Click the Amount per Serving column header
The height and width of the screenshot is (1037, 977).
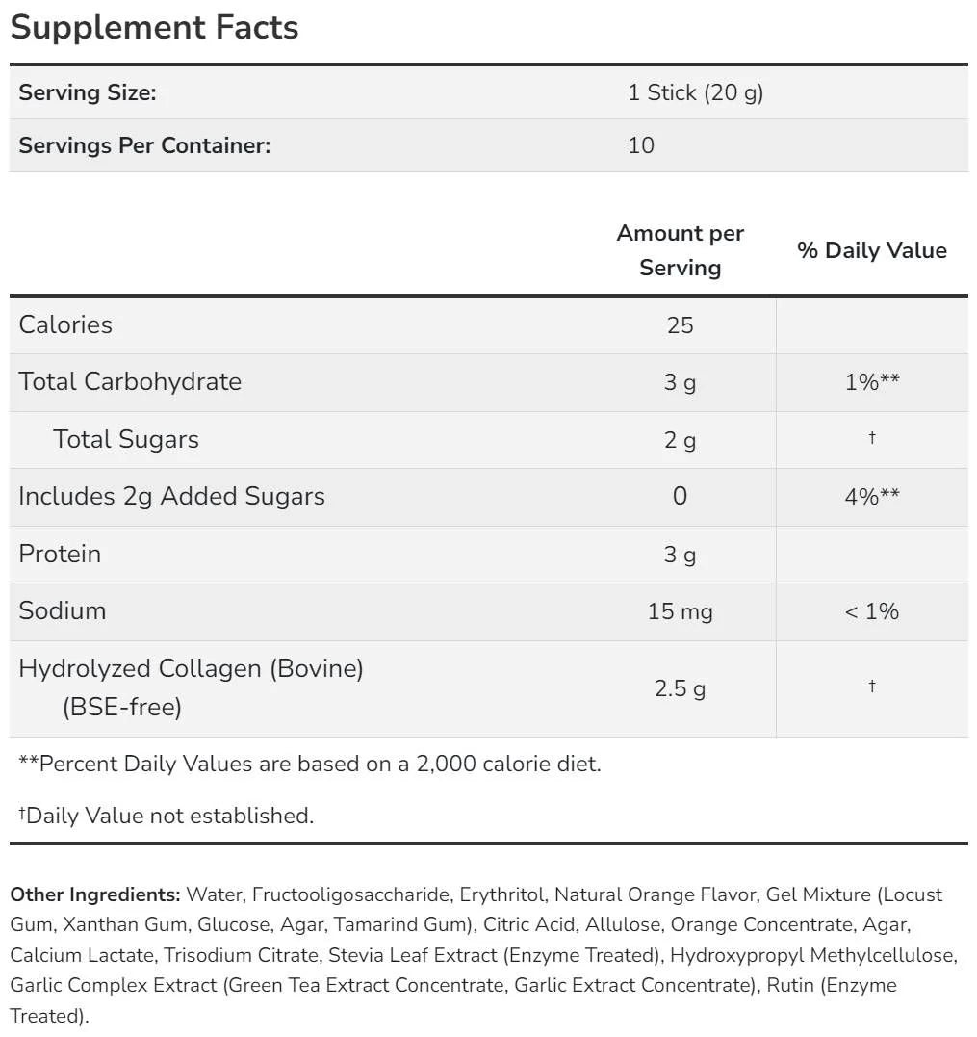(x=680, y=250)
